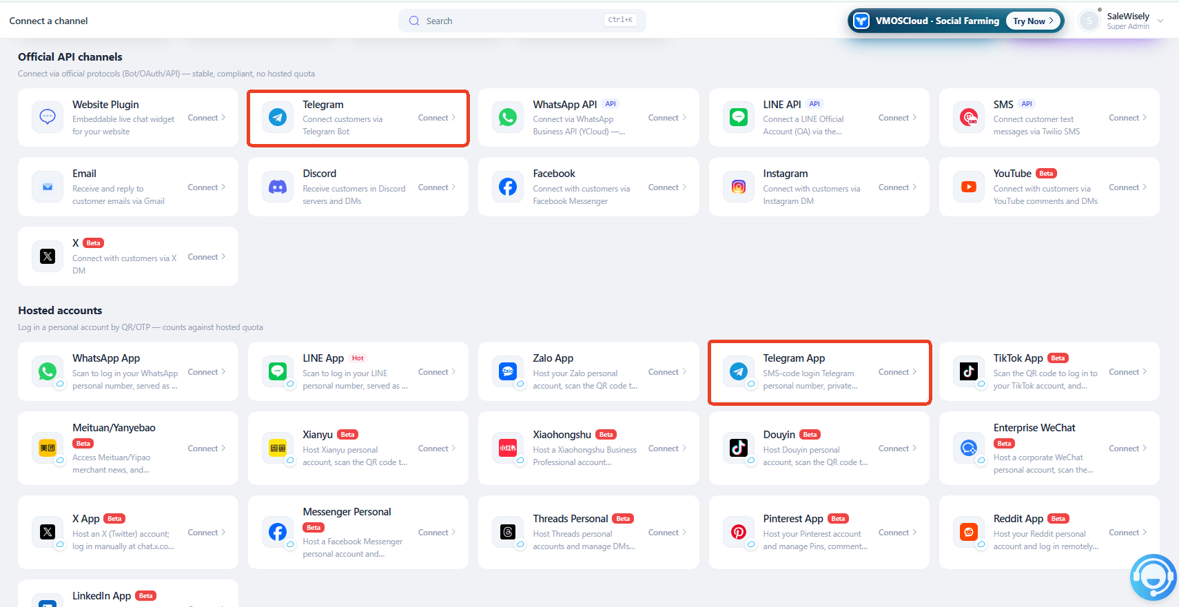Screen dimensions: 1179x607
Task: Click the search magnifier icon
Action: [414, 21]
